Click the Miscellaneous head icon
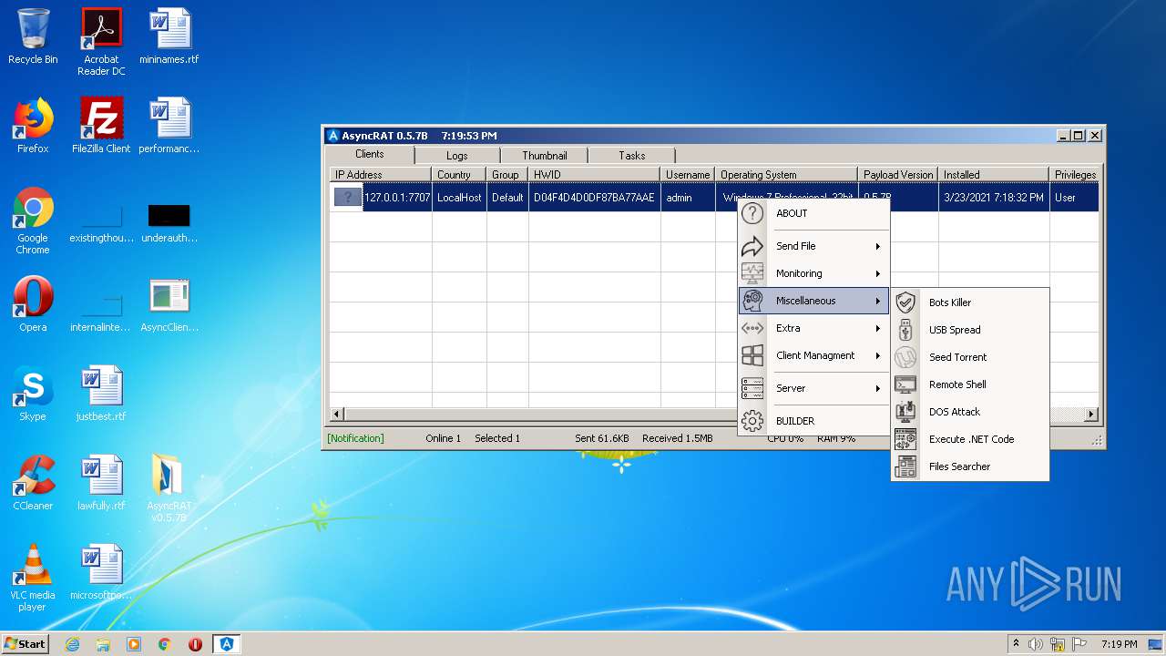 pos(752,301)
